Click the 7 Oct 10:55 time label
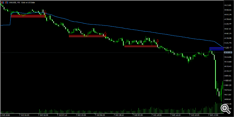 tap(157, 115)
